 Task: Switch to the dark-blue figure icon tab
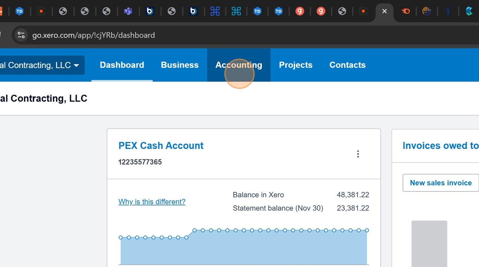coord(448,11)
